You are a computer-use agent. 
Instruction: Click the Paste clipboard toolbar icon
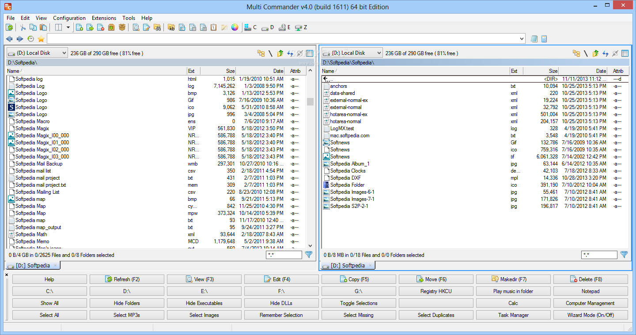coord(43,27)
